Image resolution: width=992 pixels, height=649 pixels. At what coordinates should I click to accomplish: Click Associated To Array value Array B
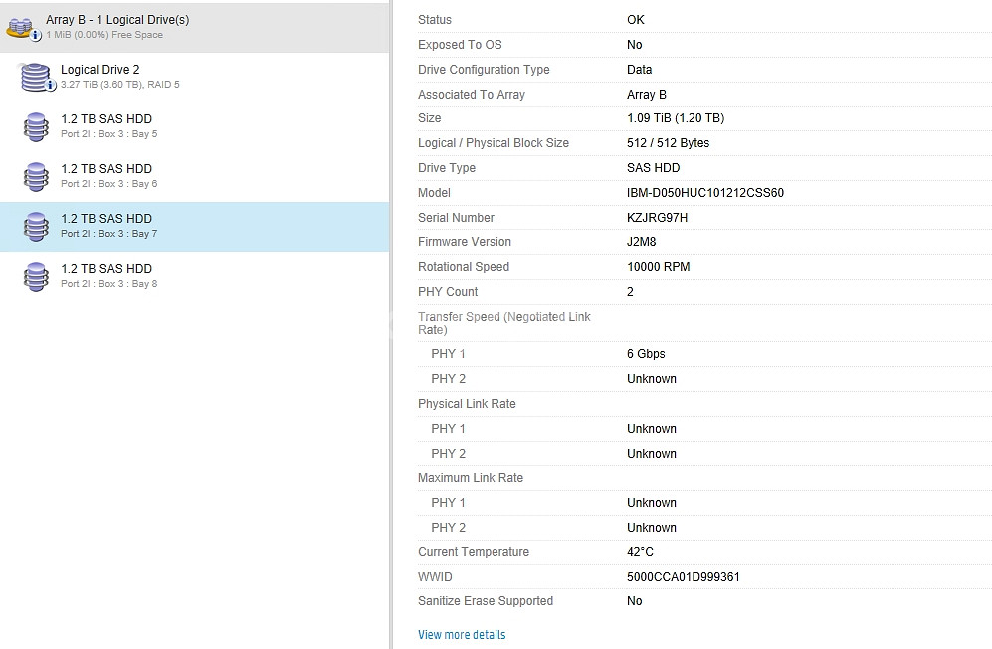(646, 95)
